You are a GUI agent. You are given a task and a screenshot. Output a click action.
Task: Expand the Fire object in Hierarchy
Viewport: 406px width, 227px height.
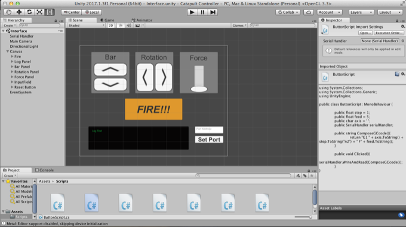12,56
